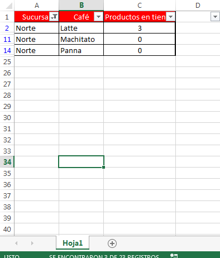Open the Productos en tienda filter dropdown
The image size is (220, 258).
pos(170,17)
